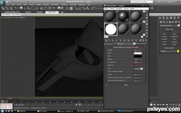
Task: Switch to the Freeform ribbon tab
Action: click(x=28, y=12)
